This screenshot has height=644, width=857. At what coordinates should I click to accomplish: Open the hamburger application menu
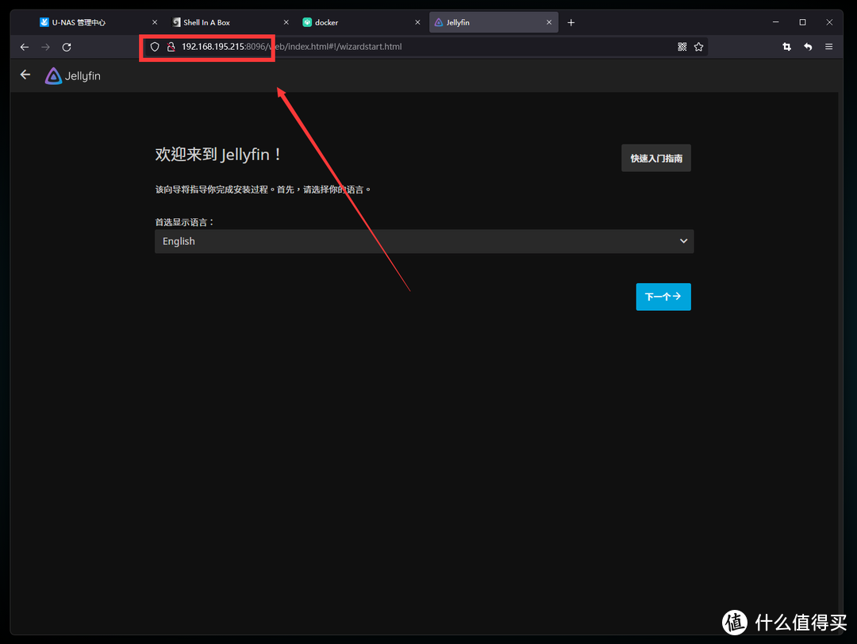coord(828,46)
